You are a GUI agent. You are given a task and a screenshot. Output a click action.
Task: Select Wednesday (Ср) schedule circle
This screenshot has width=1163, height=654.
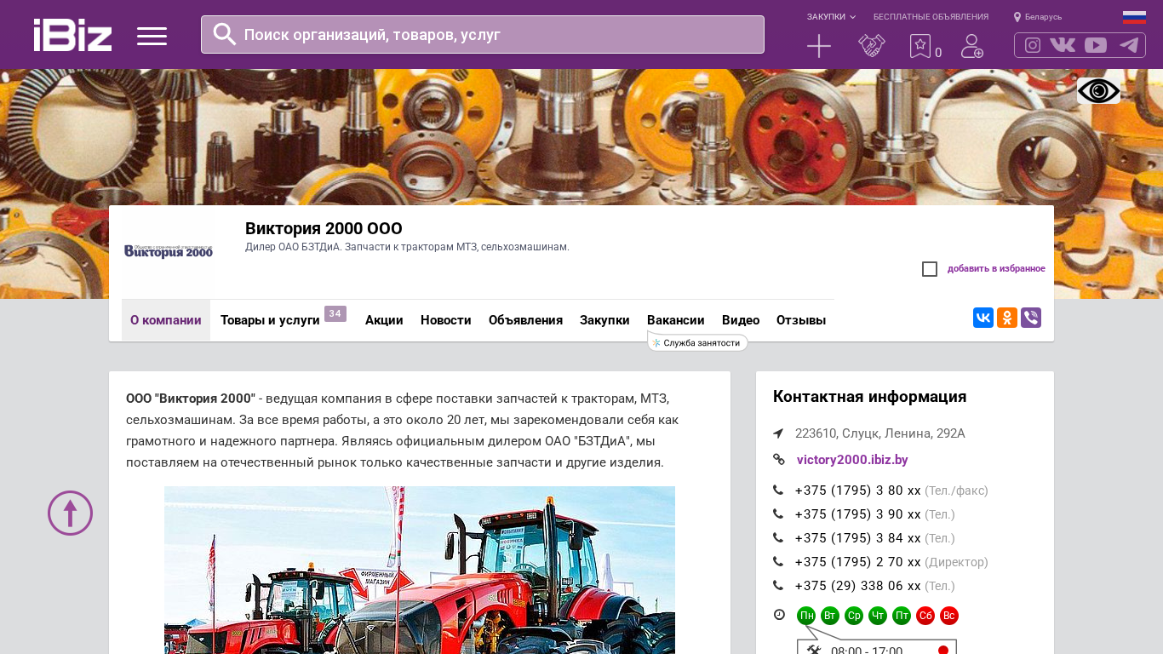pyautogui.click(x=854, y=616)
